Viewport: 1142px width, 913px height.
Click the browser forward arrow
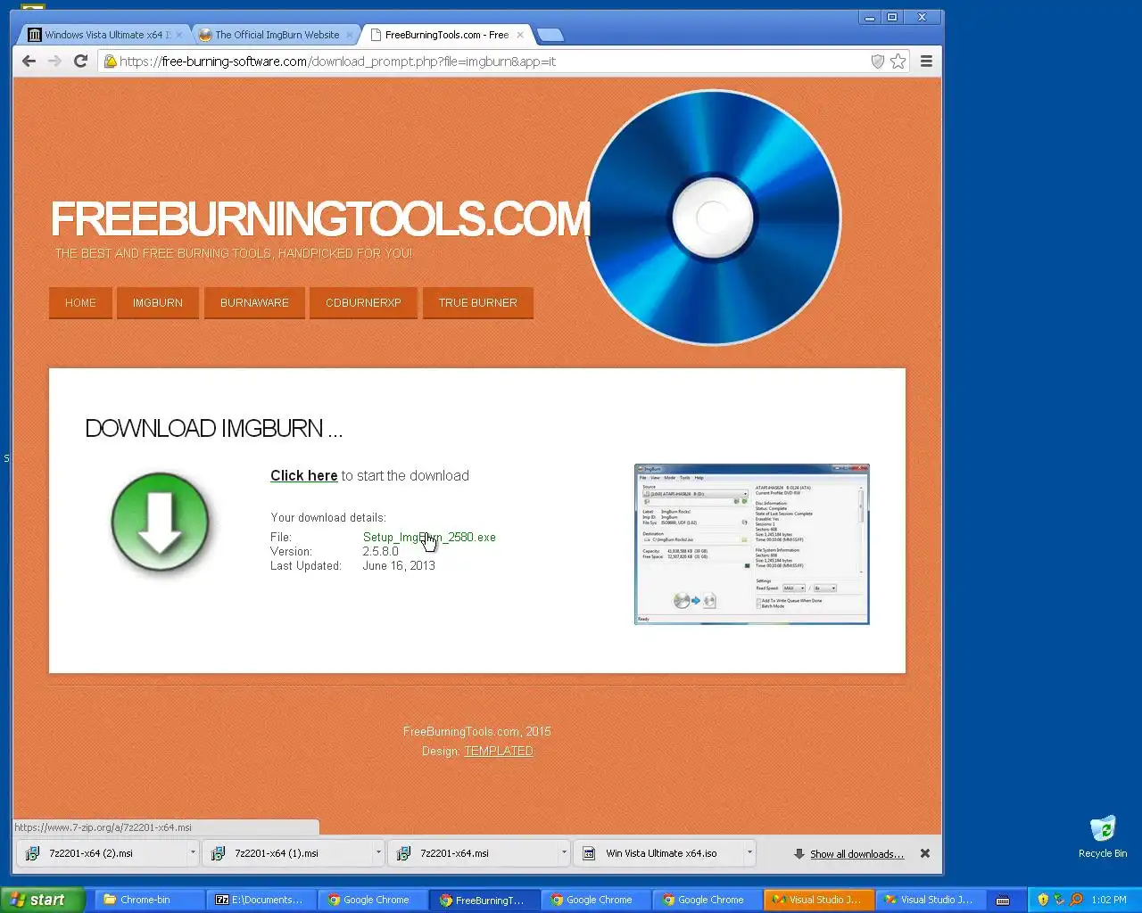[x=54, y=61]
